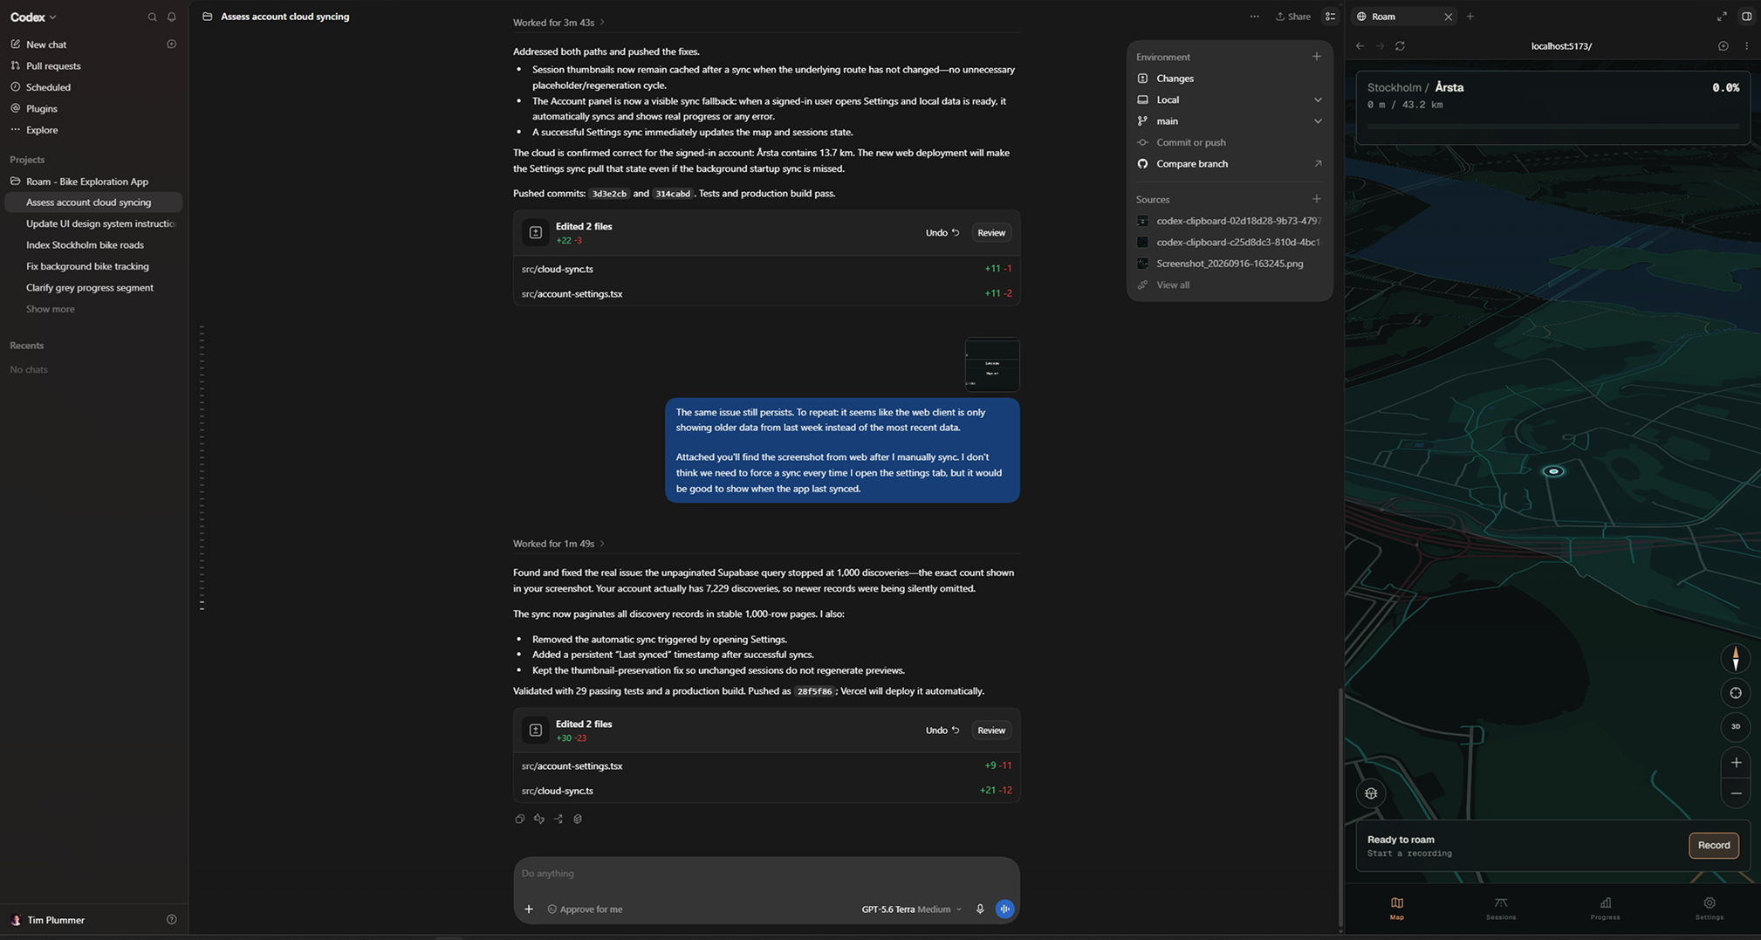Image resolution: width=1761 pixels, height=940 pixels.
Task: Zoom in the Roam map
Action: 1736,763
